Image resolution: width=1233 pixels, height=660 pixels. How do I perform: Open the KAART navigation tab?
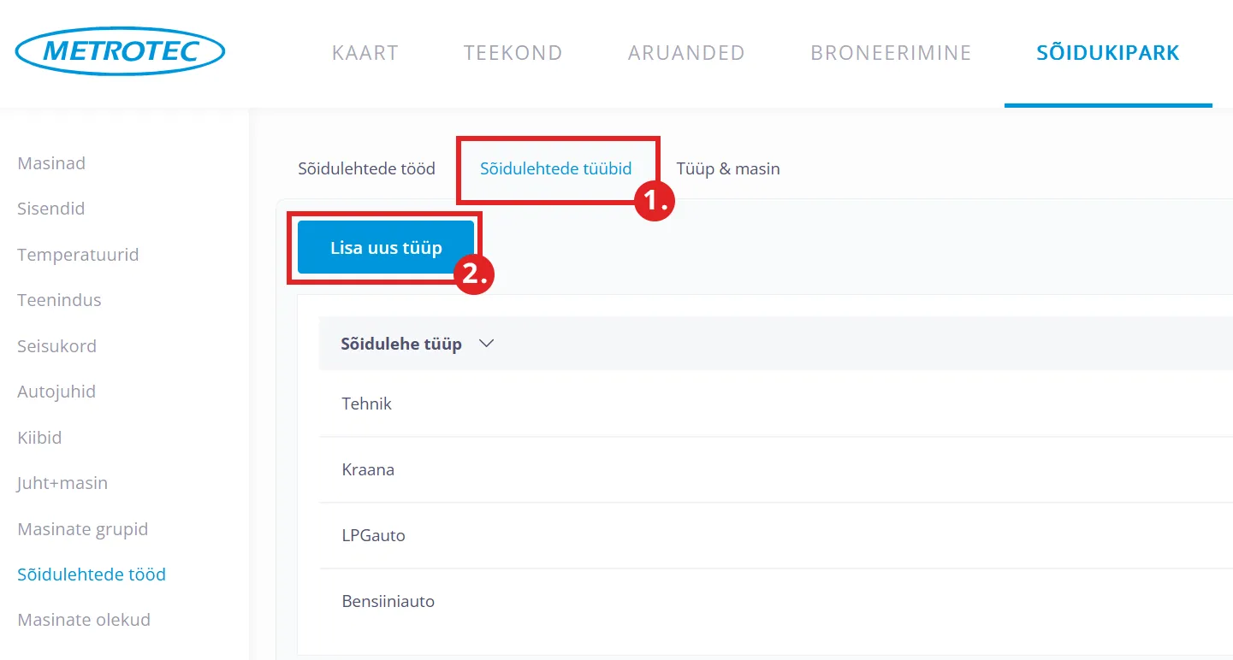click(x=365, y=53)
